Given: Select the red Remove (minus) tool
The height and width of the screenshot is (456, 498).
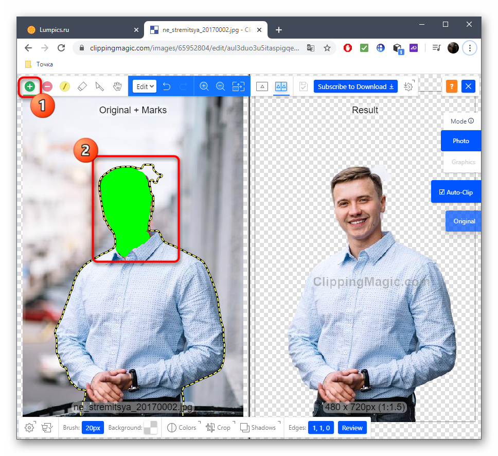Looking at the screenshot, I should [47, 86].
